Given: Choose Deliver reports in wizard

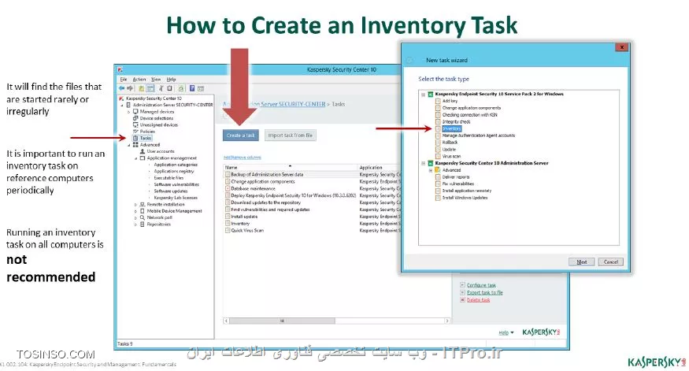Looking at the screenshot, I should pyautogui.click(x=456, y=177).
